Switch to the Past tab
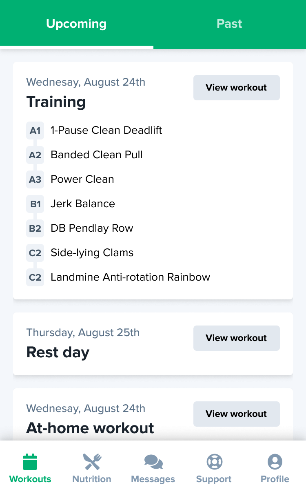Image resolution: width=306 pixels, height=496 pixels. (x=229, y=24)
